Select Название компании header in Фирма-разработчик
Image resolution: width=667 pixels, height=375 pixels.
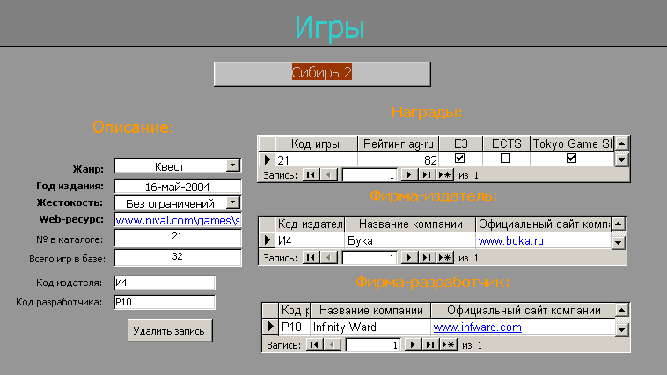(x=370, y=311)
